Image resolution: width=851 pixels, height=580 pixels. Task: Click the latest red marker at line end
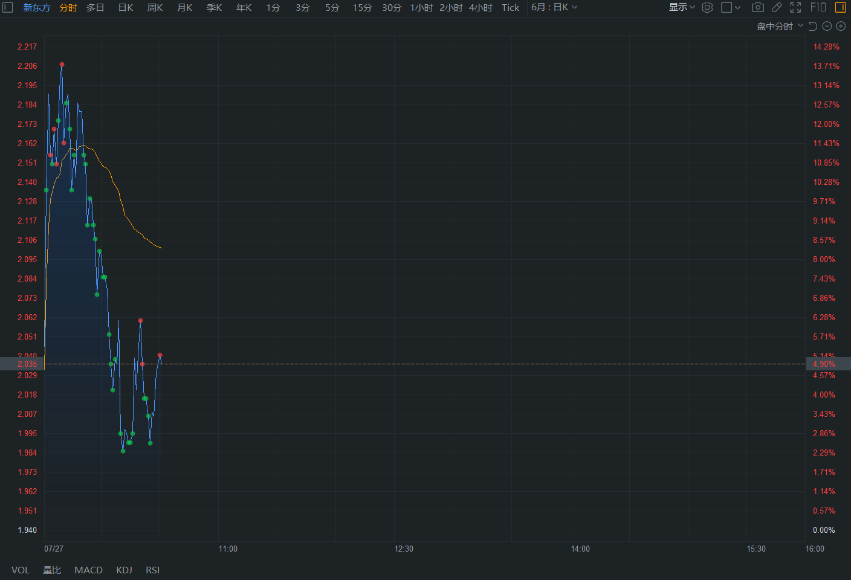click(x=160, y=355)
